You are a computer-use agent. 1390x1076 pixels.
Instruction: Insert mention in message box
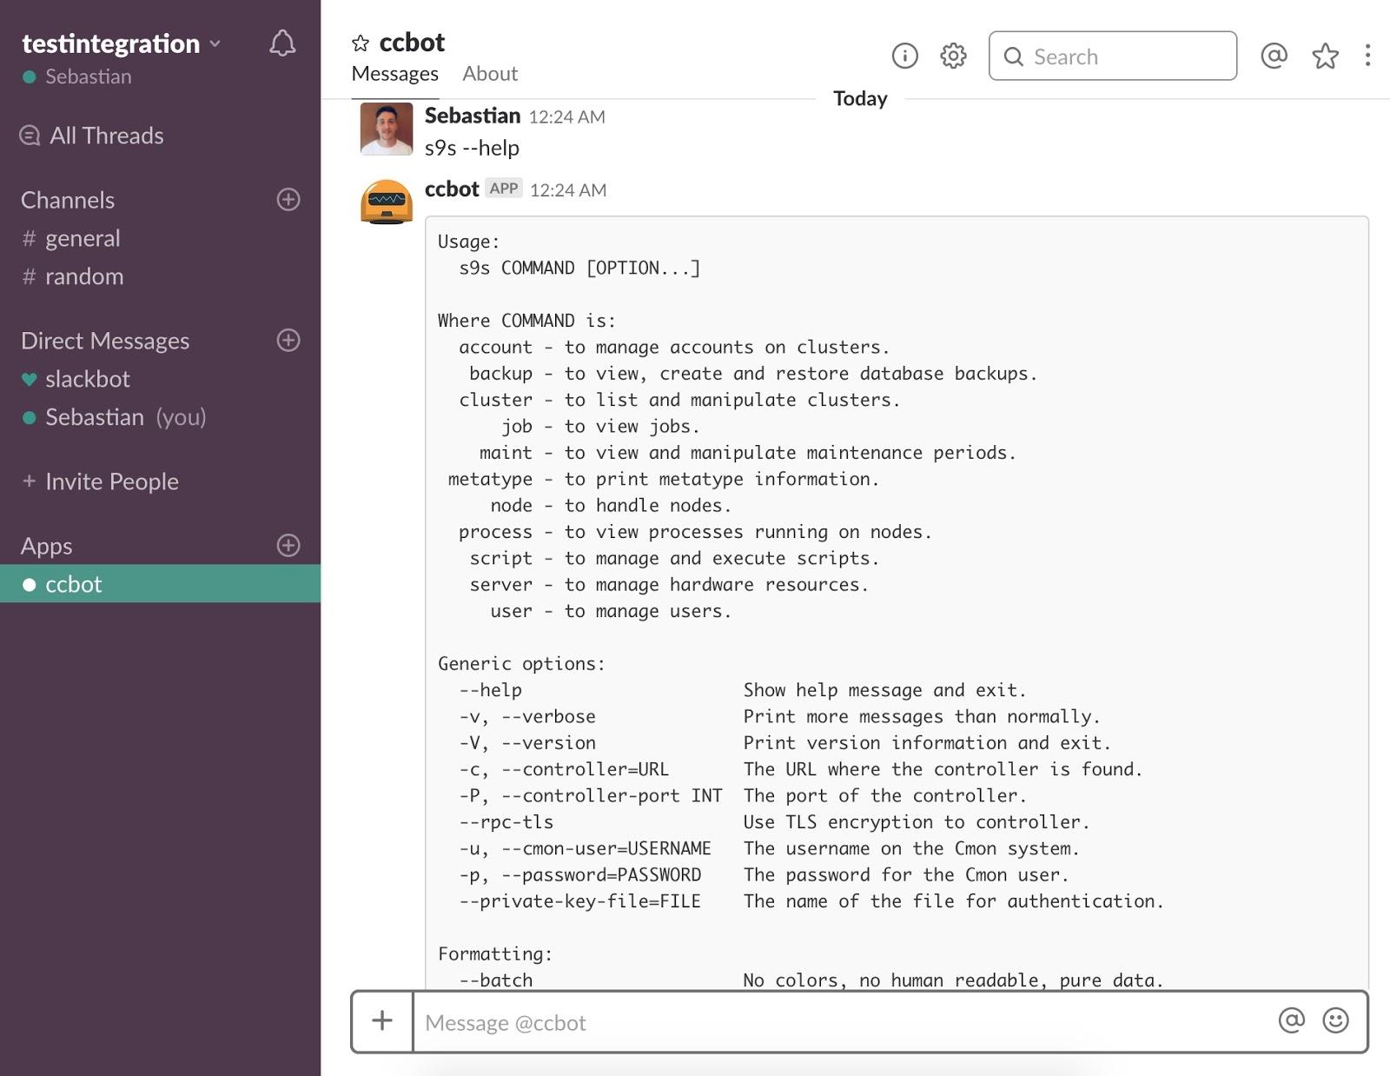(x=1291, y=1020)
